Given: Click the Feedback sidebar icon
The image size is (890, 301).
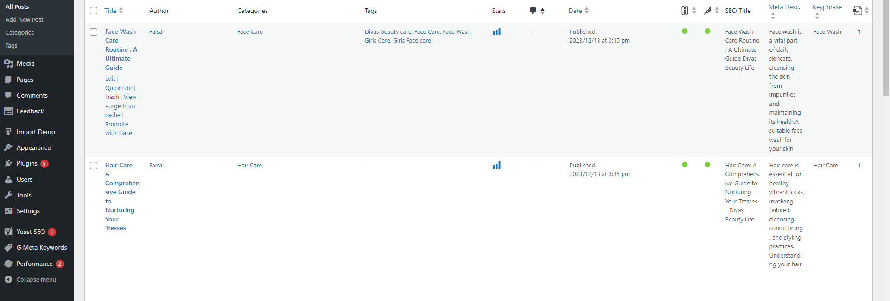Looking at the screenshot, I should pos(8,111).
